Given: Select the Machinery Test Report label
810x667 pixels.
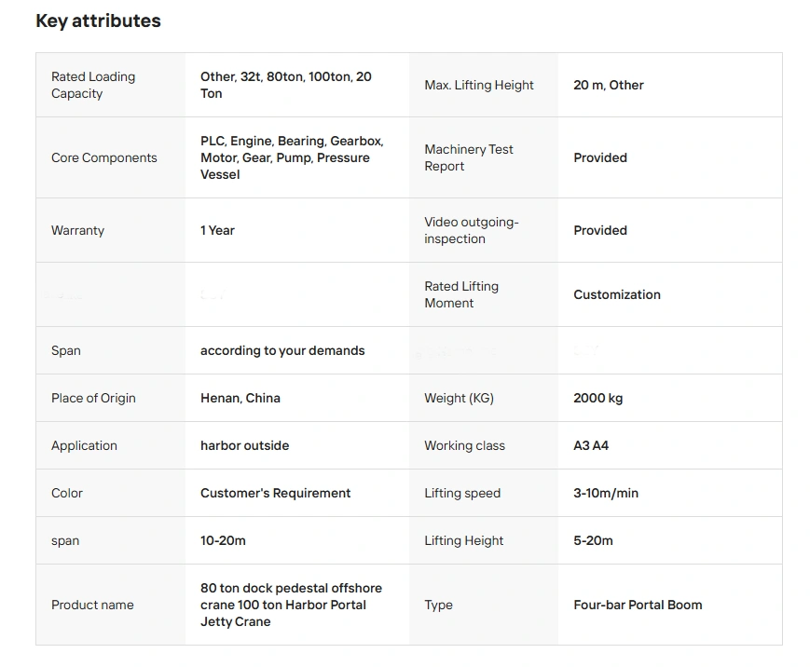Looking at the screenshot, I should [469, 157].
